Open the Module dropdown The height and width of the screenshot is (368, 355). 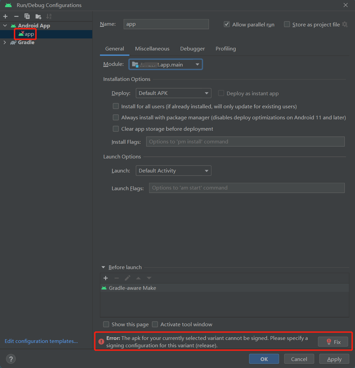(165, 65)
